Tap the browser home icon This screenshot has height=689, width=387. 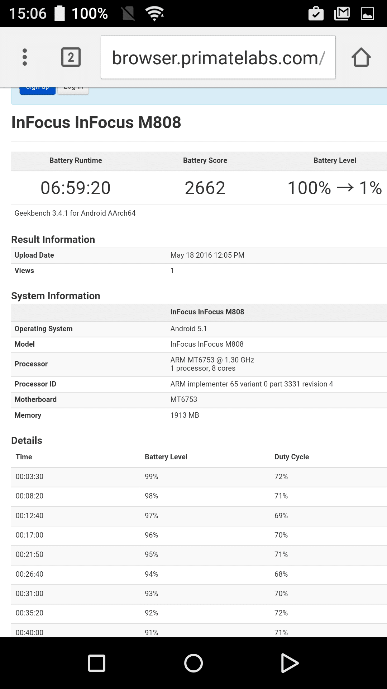click(x=361, y=57)
